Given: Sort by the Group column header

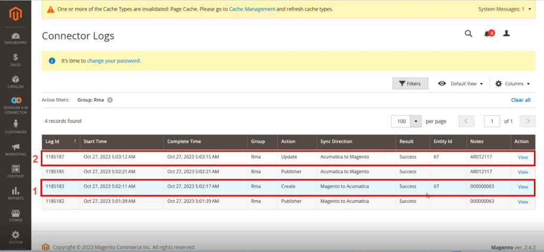Looking at the screenshot, I should 262,142.
